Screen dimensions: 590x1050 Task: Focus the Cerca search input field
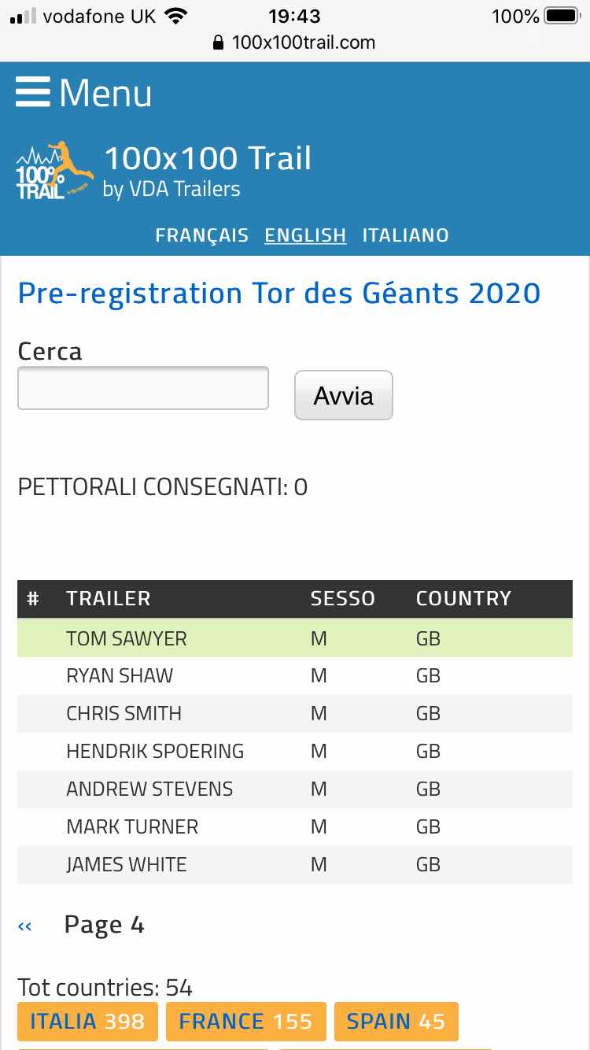143,388
